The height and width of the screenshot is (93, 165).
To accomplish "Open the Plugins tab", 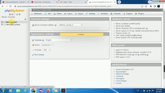I will (x=139, y=14).
